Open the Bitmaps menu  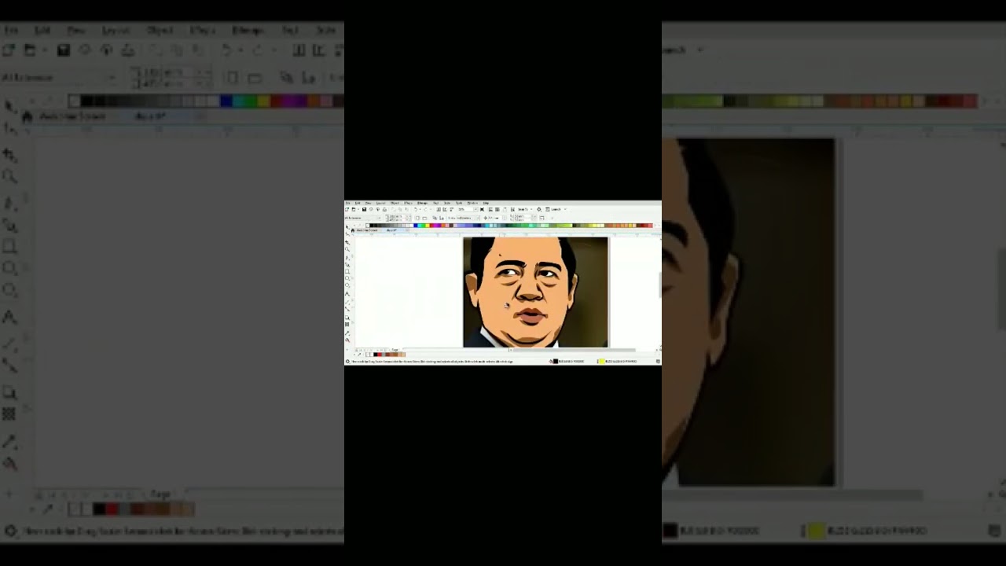tap(422, 203)
